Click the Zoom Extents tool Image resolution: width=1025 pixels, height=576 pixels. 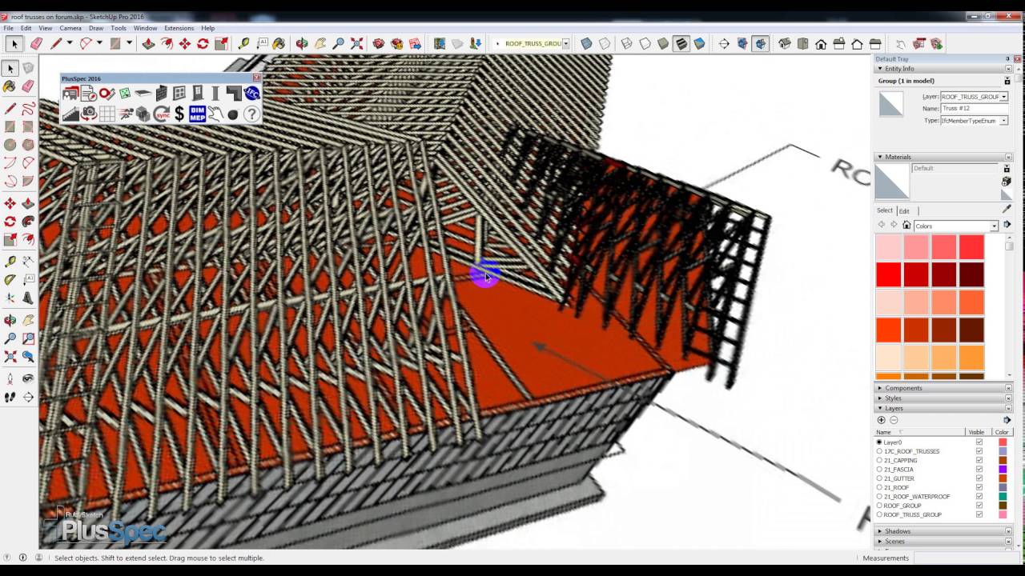(x=356, y=44)
